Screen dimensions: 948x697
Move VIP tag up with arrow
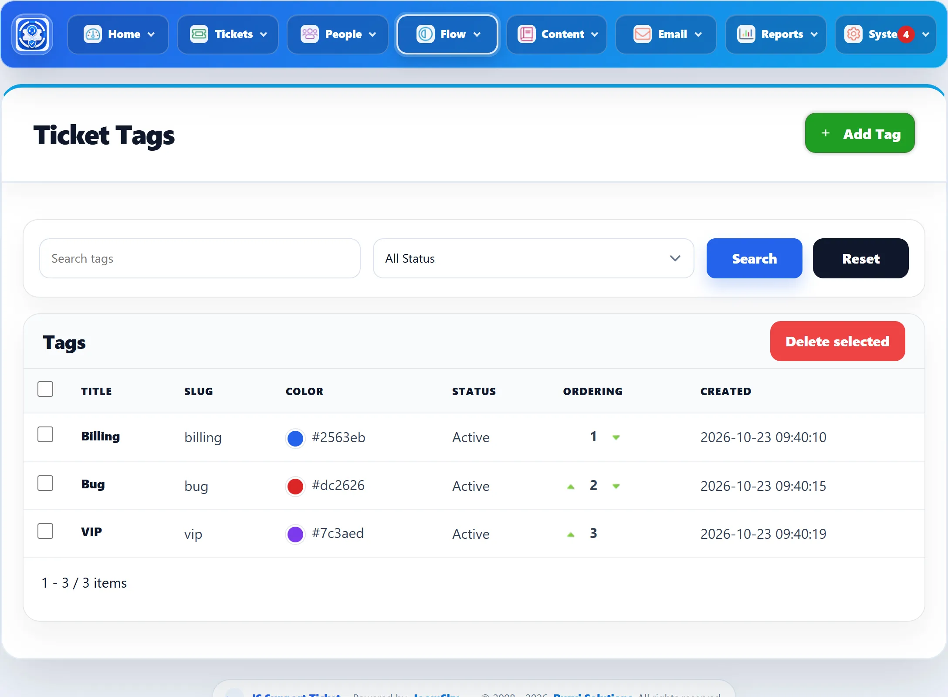[x=571, y=534]
